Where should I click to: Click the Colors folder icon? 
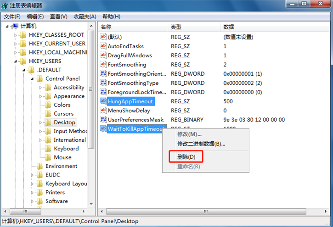(x=48, y=105)
